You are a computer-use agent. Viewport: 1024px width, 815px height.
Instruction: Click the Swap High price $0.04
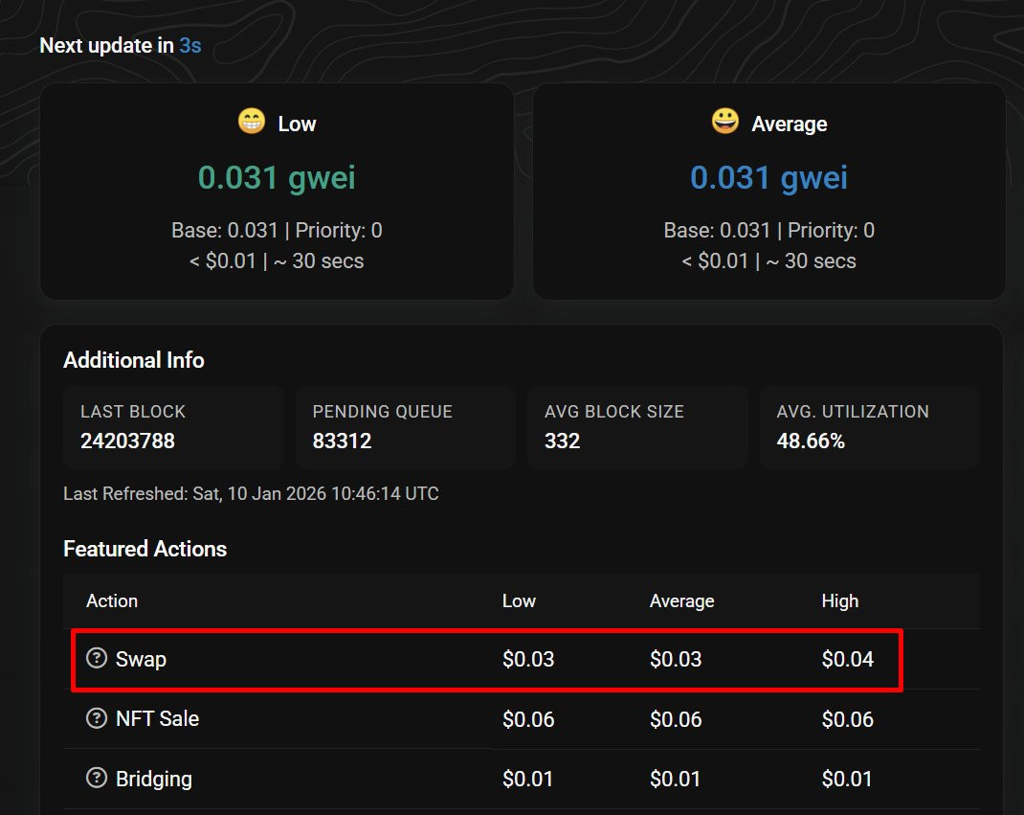coord(847,659)
